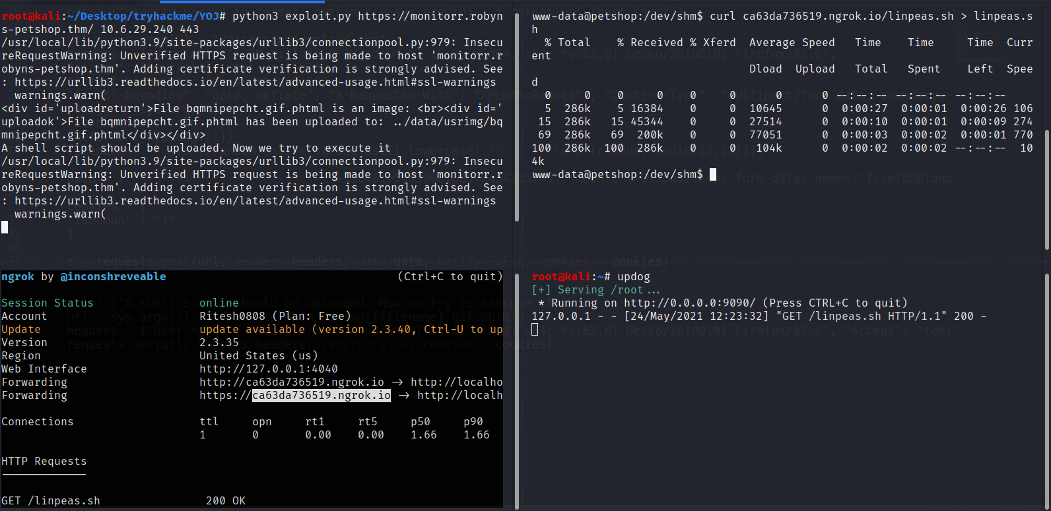This screenshot has width=1051, height=511.
Task: Click the curl average download speed value 77051
Action: point(766,135)
